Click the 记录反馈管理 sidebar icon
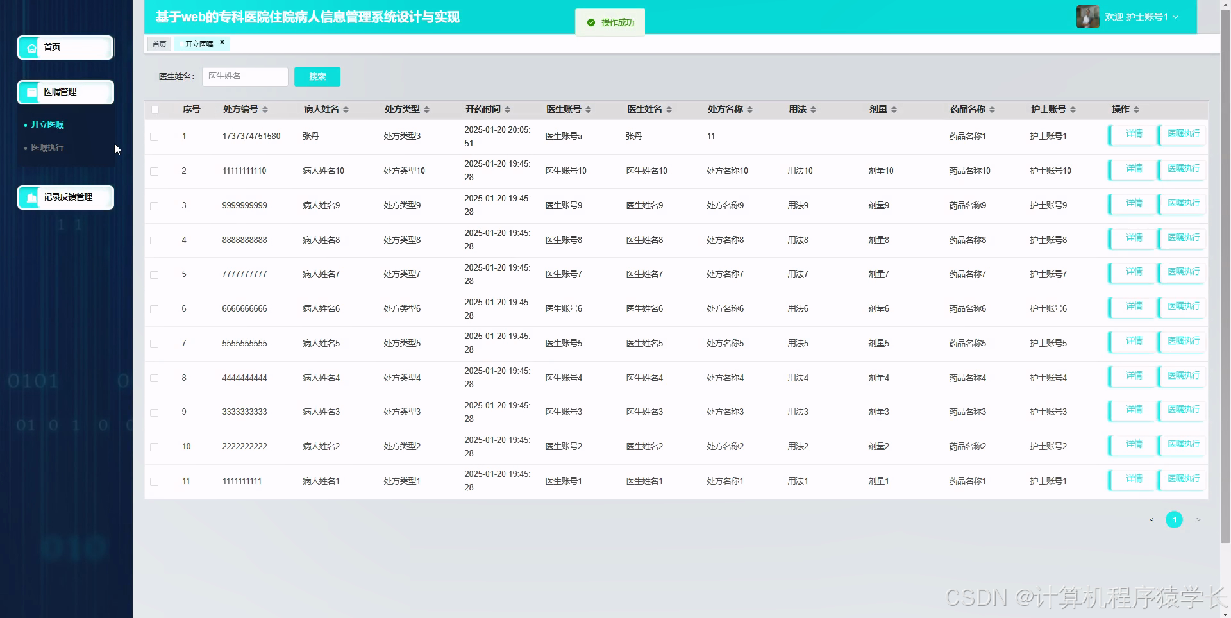Screen dimensions: 1231x618 tap(31, 197)
